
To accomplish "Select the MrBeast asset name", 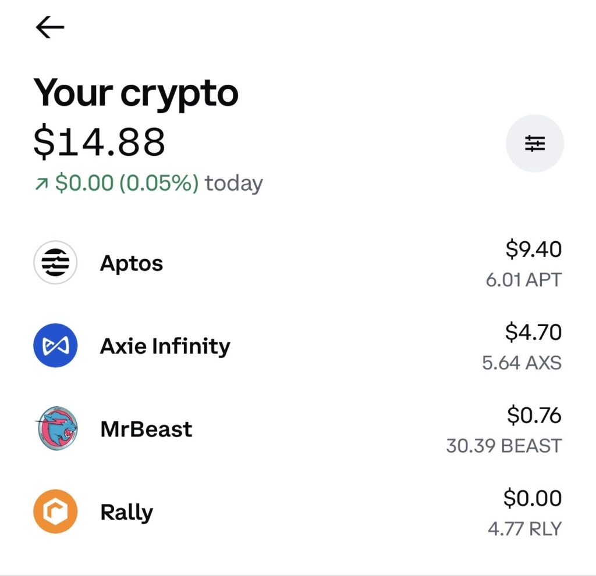I will click(146, 430).
